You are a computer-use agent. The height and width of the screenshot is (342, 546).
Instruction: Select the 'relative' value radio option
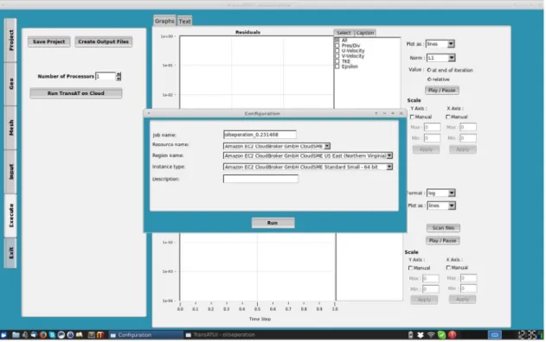click(x=429, y=79)
